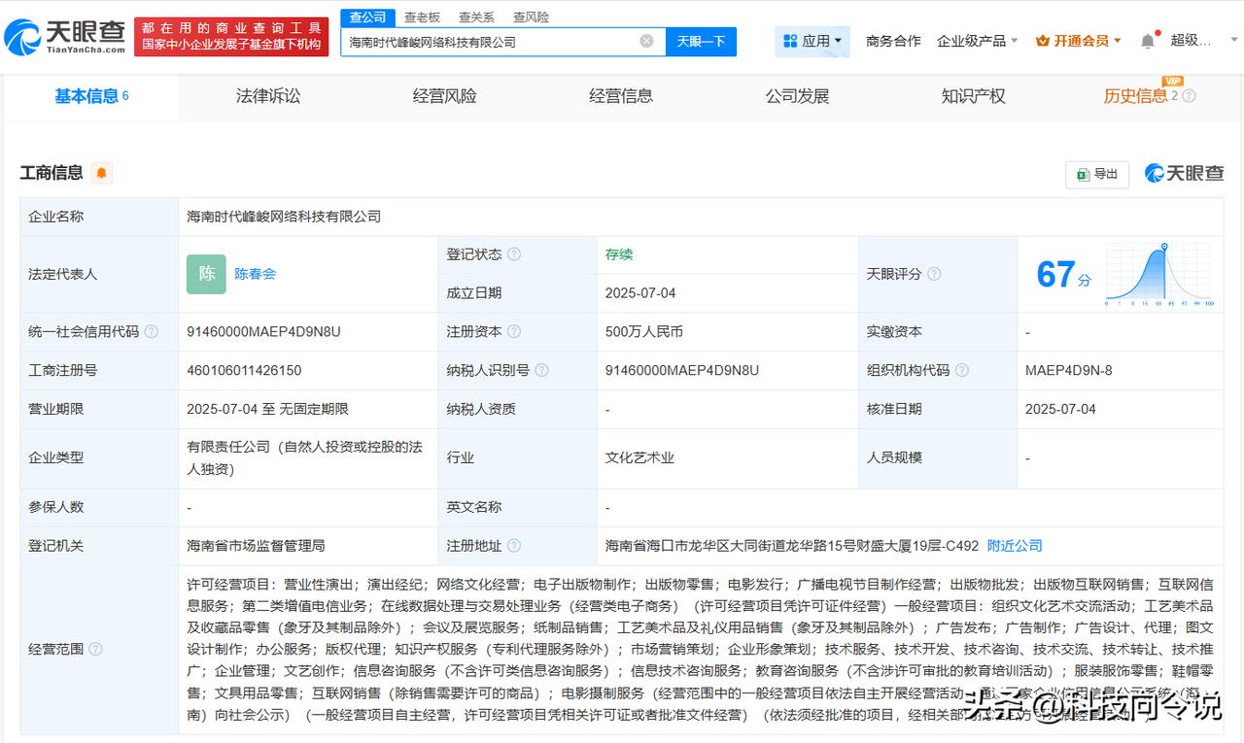
Task: Click help icon next to 登记状态
Action: [514, 254]
